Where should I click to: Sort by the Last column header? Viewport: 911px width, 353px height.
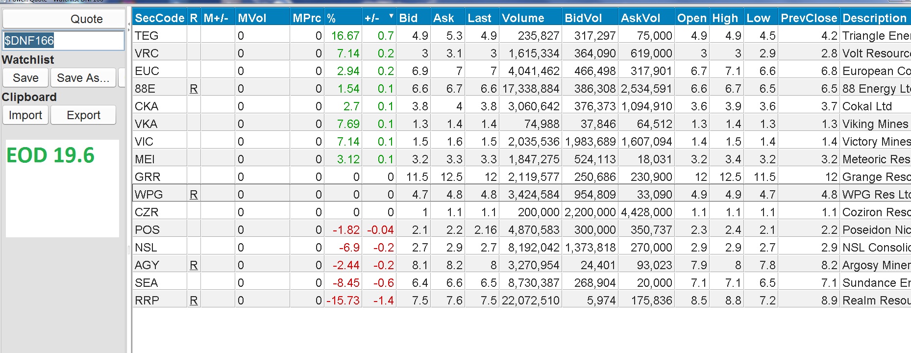coord(482,18)
